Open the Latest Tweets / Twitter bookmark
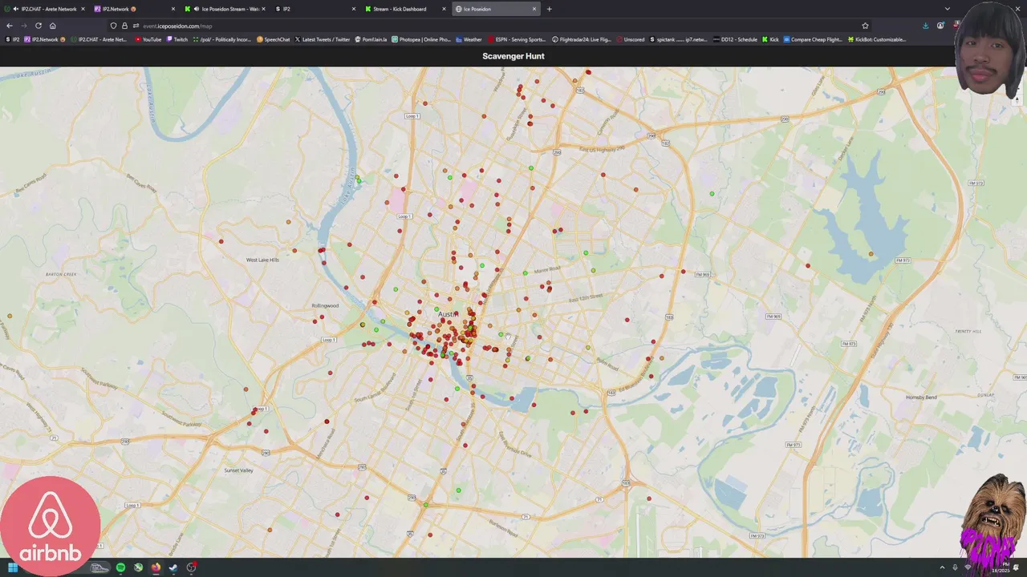Screen dimensions: 1027x577 pos(323,39)
